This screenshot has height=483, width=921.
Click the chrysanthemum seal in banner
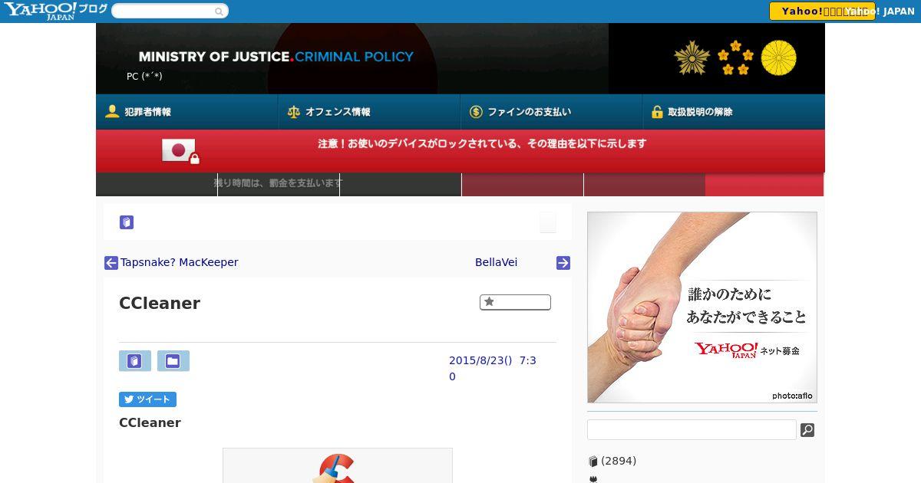[x=779, y=58]
